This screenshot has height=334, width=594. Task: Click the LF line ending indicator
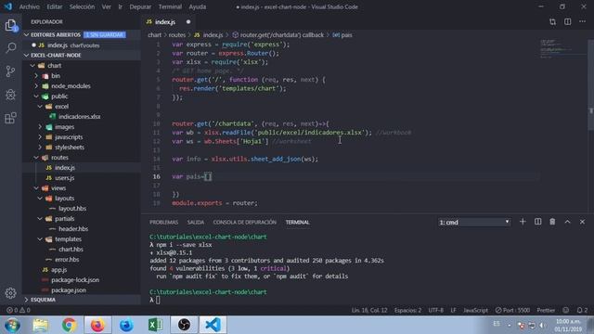[454, 310]
